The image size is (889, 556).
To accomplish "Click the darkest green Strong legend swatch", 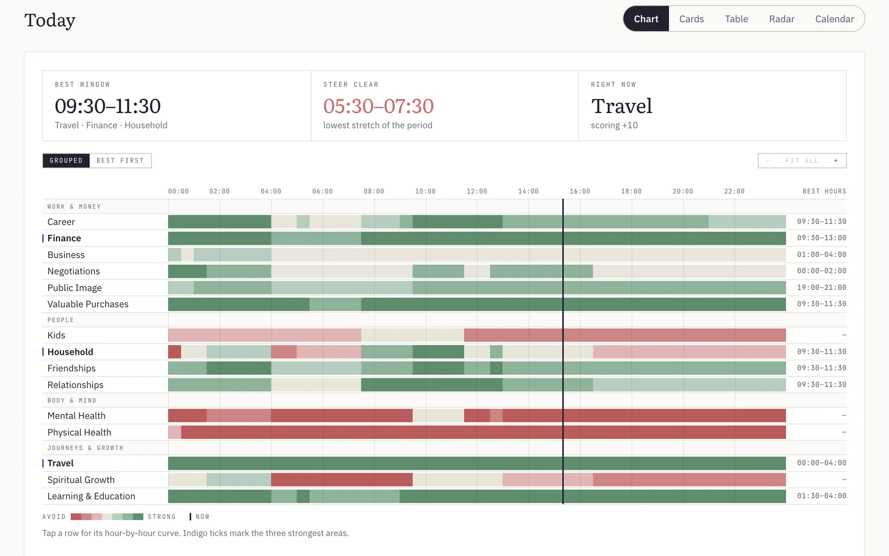I will [x=138, y=517].
